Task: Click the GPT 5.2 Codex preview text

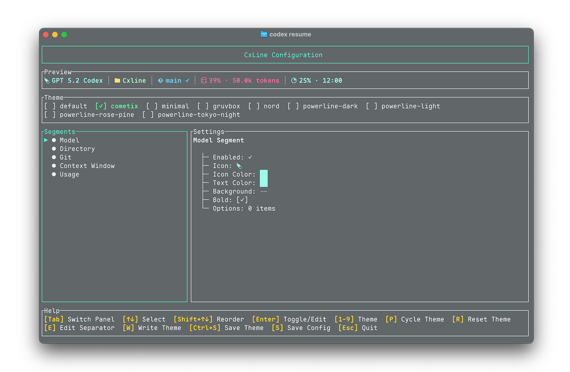Action: (x=77, y=81)
